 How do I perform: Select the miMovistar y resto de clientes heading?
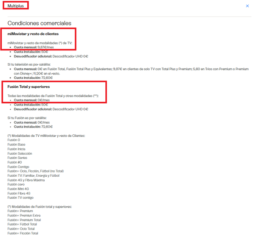(33, 34)
